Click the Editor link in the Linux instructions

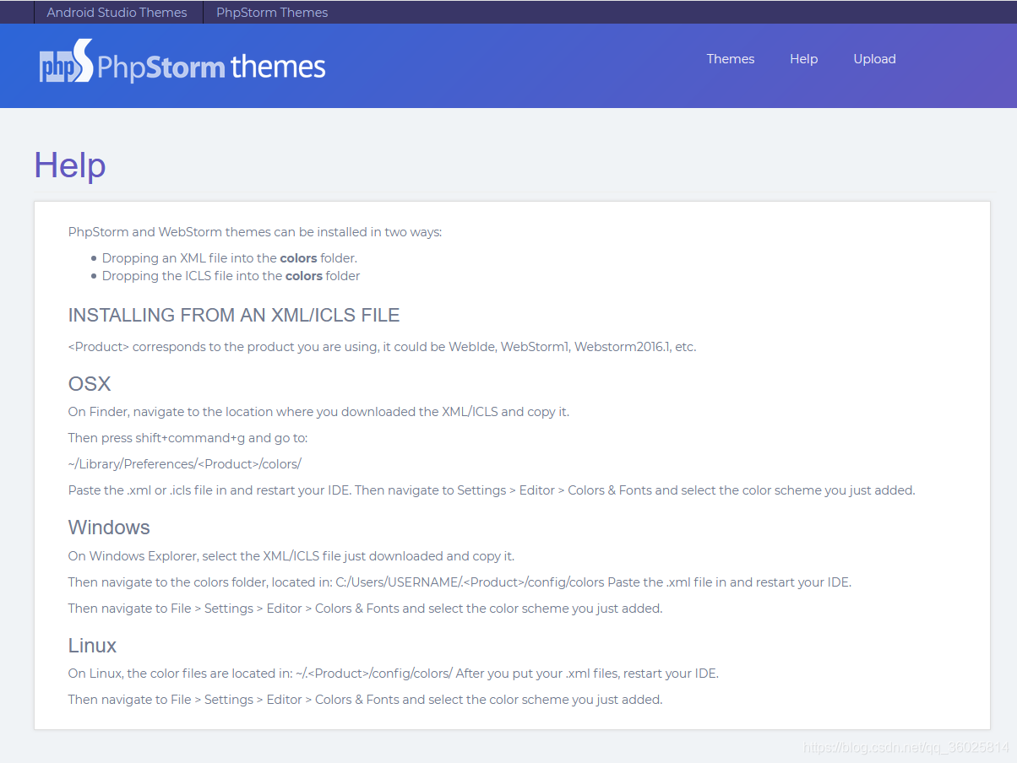coord(285,699)
